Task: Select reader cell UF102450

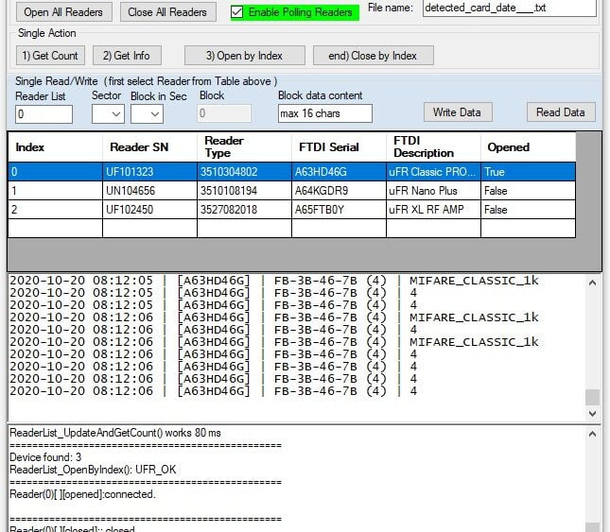Action: [x=149, y=210]
